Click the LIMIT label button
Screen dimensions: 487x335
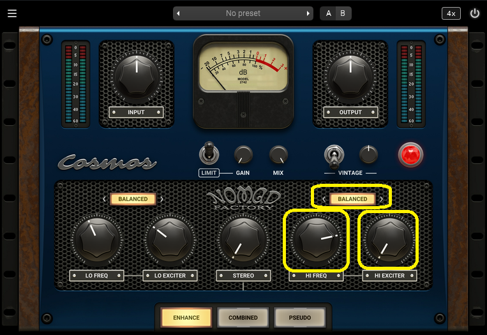tap(209, 173)
